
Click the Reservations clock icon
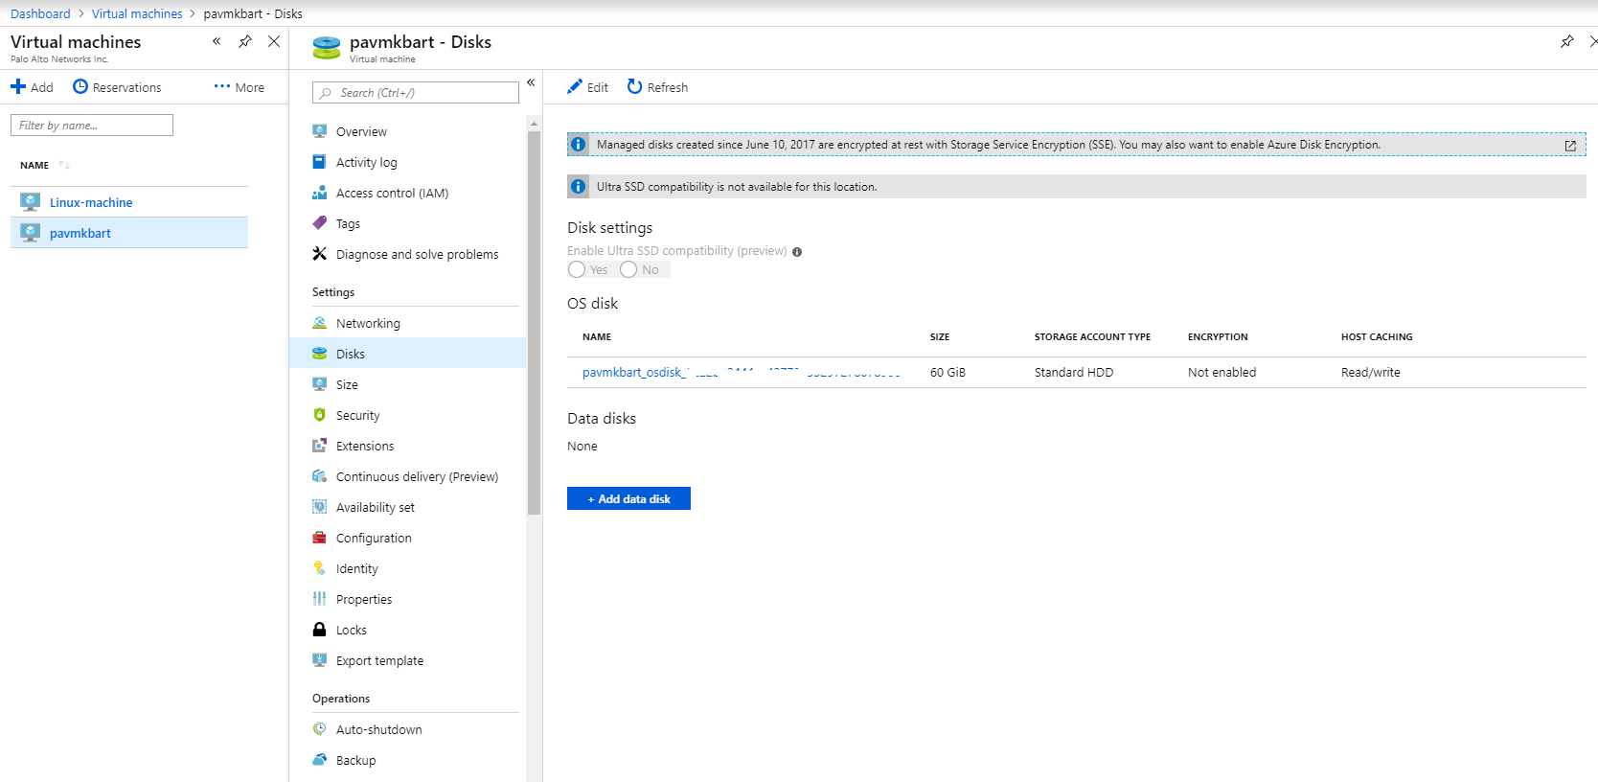coord(80,86)
